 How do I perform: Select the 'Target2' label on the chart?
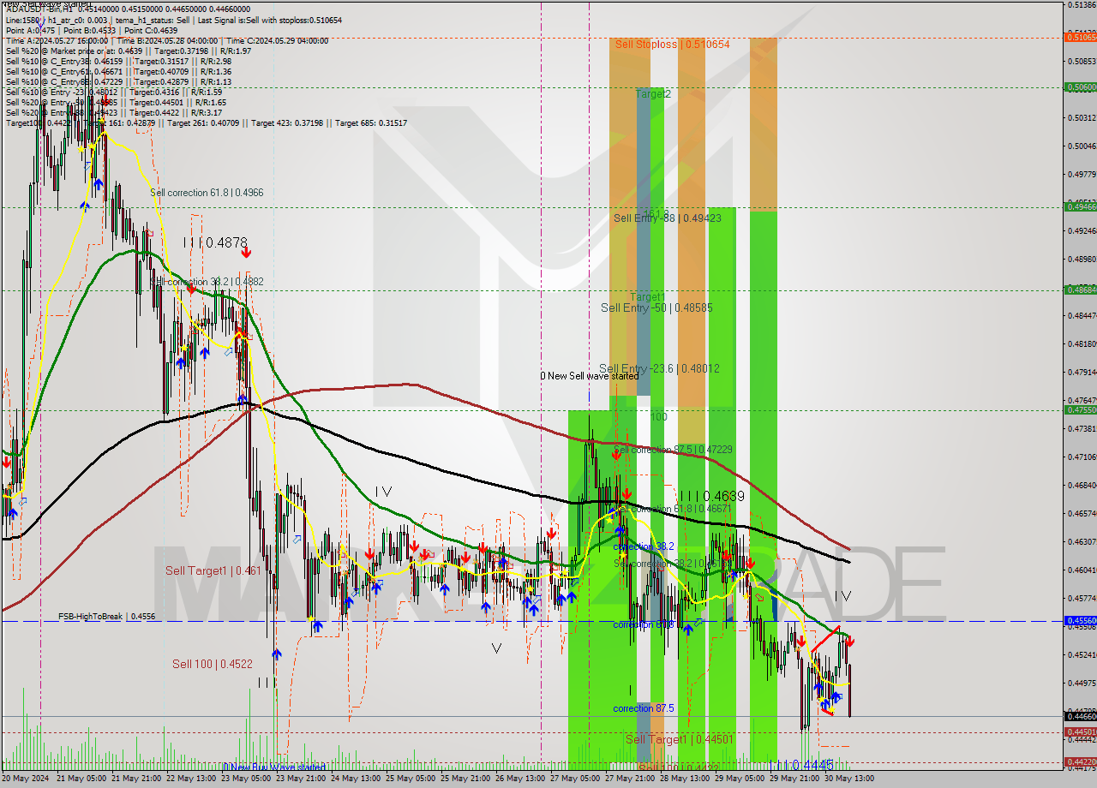(x=653, y=93)
